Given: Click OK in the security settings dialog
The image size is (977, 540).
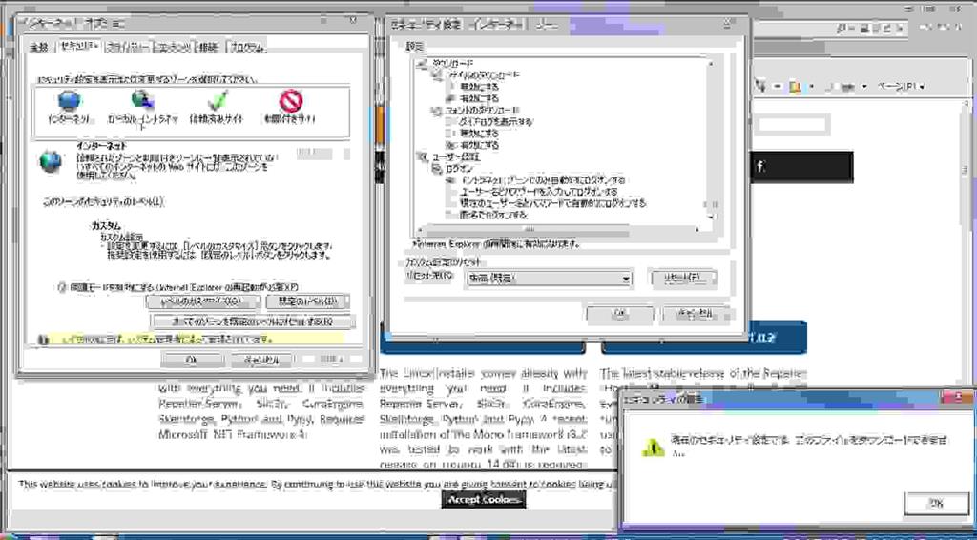Looking at the screenshot, I should click(620, 315).
